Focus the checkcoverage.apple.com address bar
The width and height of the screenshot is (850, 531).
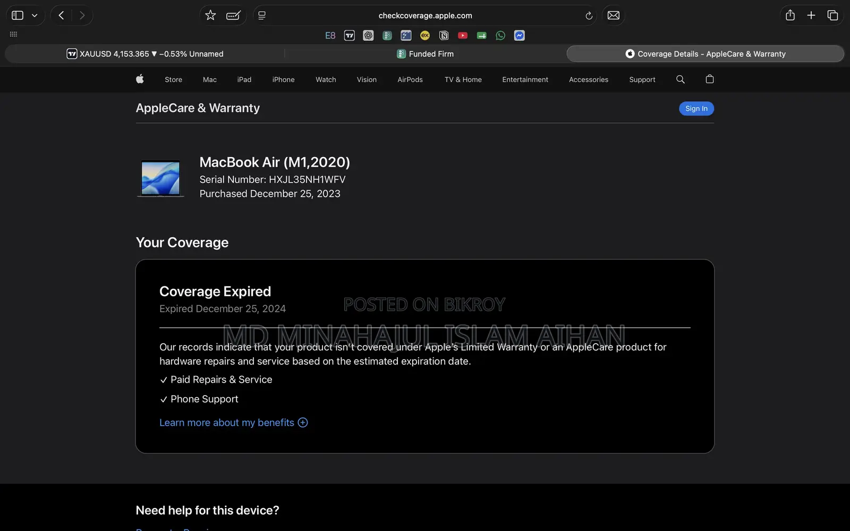425,15
